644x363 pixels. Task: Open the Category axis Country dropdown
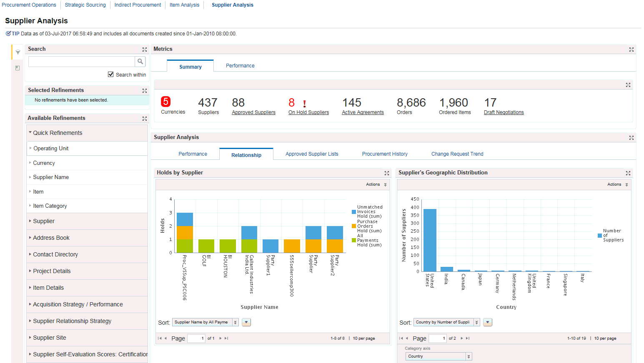[469, 356]
